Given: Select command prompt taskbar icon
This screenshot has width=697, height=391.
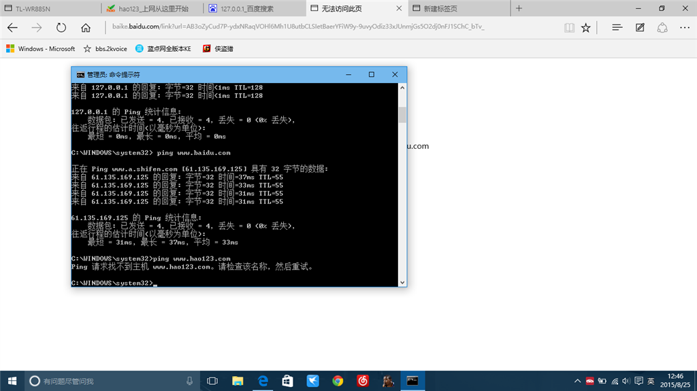Looking at the screenshot, I should point(412,381).
